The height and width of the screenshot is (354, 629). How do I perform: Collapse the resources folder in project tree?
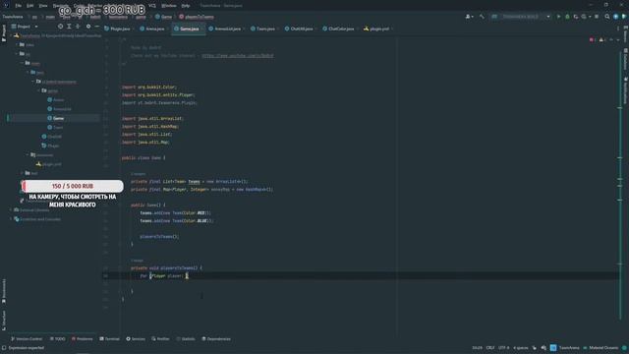[x=29, y=155]
